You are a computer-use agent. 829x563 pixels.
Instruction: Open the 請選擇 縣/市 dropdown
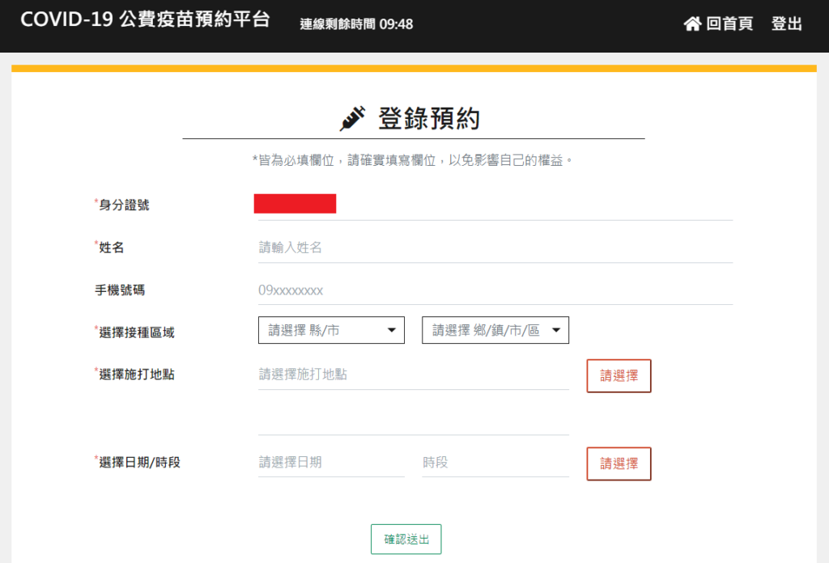coord(331,330)
